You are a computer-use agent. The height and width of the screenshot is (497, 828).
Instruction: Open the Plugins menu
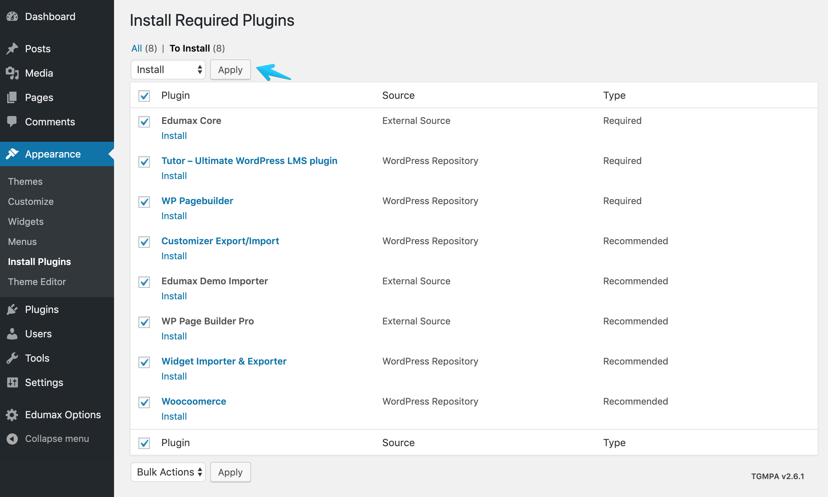coord(57,309)
